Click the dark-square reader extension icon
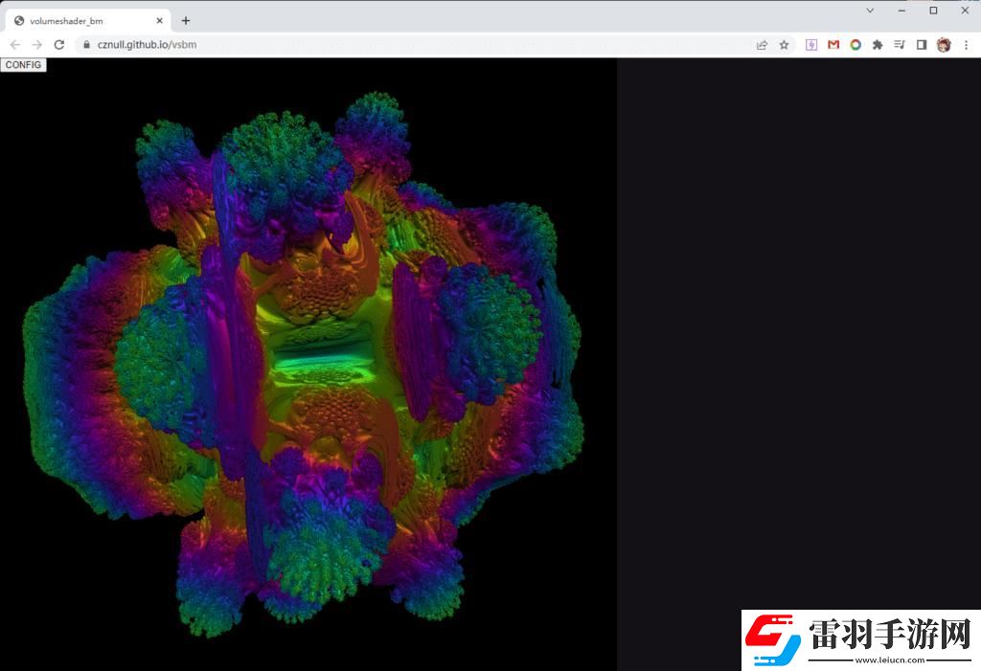The image size is (981, 671). click(x=923, y=44)
